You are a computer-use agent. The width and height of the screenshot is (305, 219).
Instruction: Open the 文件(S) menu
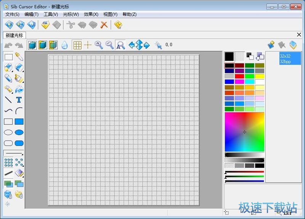(x=13, y=14)
